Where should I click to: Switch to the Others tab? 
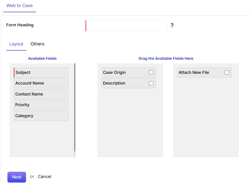point(38,44)
